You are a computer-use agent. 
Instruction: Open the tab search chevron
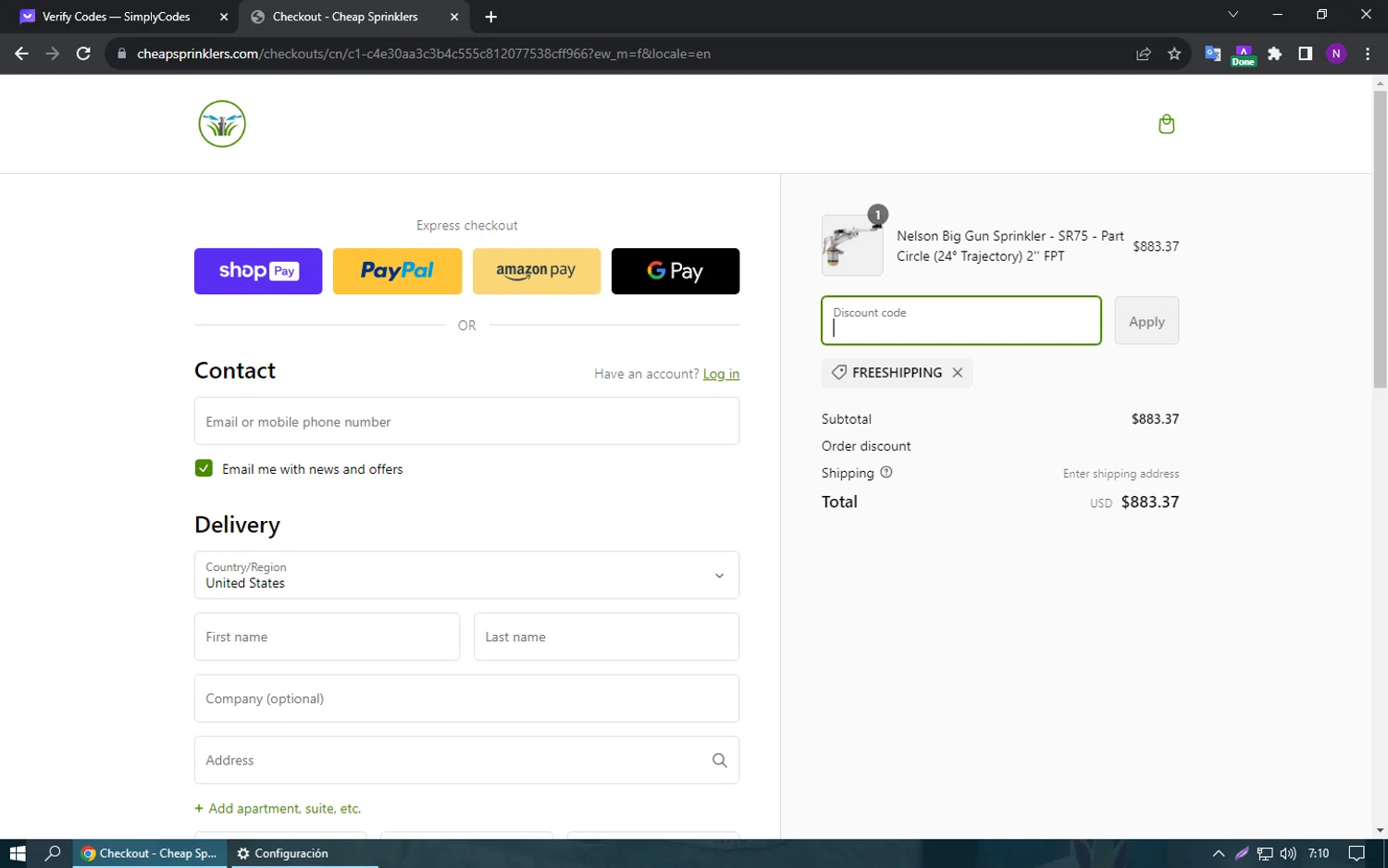coord(1233,15)
